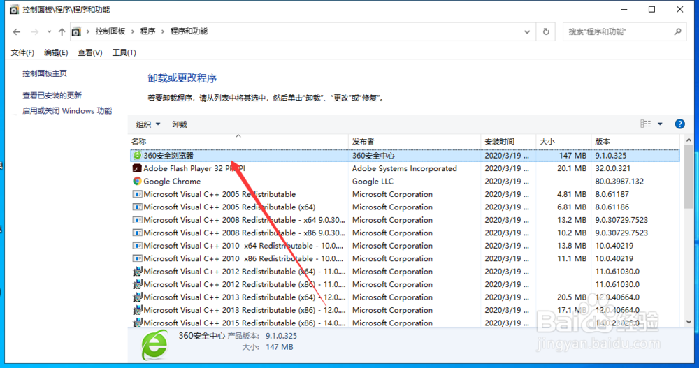Click the Adobe Flash Player 32 icon
The image size is (699, 368).
137,168
